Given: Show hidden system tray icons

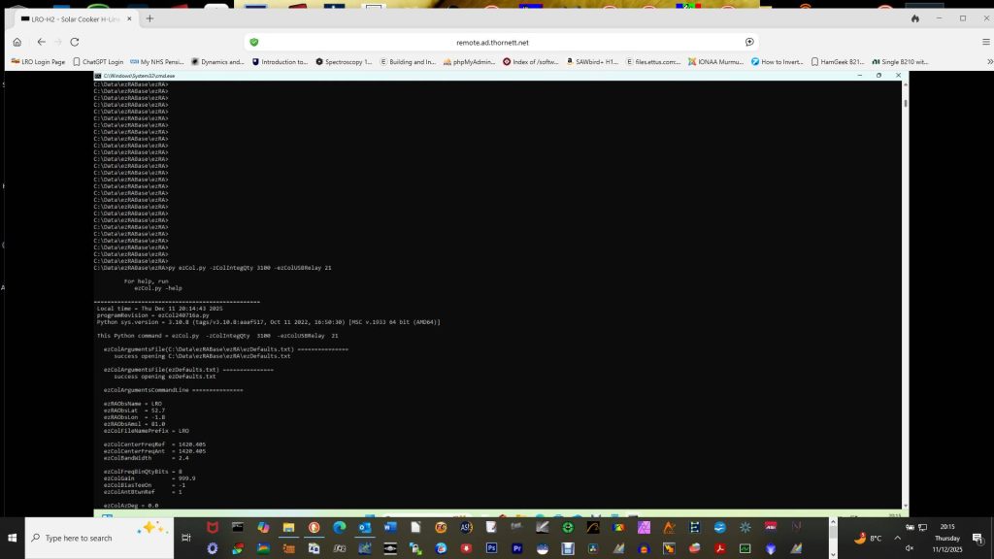Looking at the screenshot, I should (x=896, y=538).
